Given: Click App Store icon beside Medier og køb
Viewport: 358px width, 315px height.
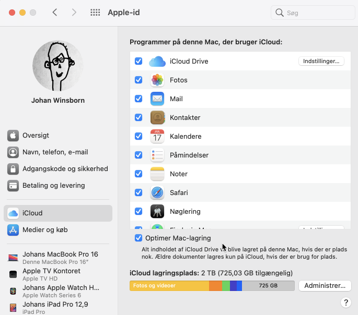Looking at the screenshot, I should click(x=13, y=230).
